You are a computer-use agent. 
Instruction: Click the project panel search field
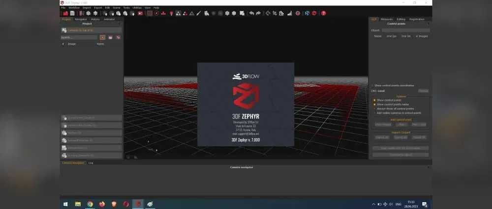79,37
